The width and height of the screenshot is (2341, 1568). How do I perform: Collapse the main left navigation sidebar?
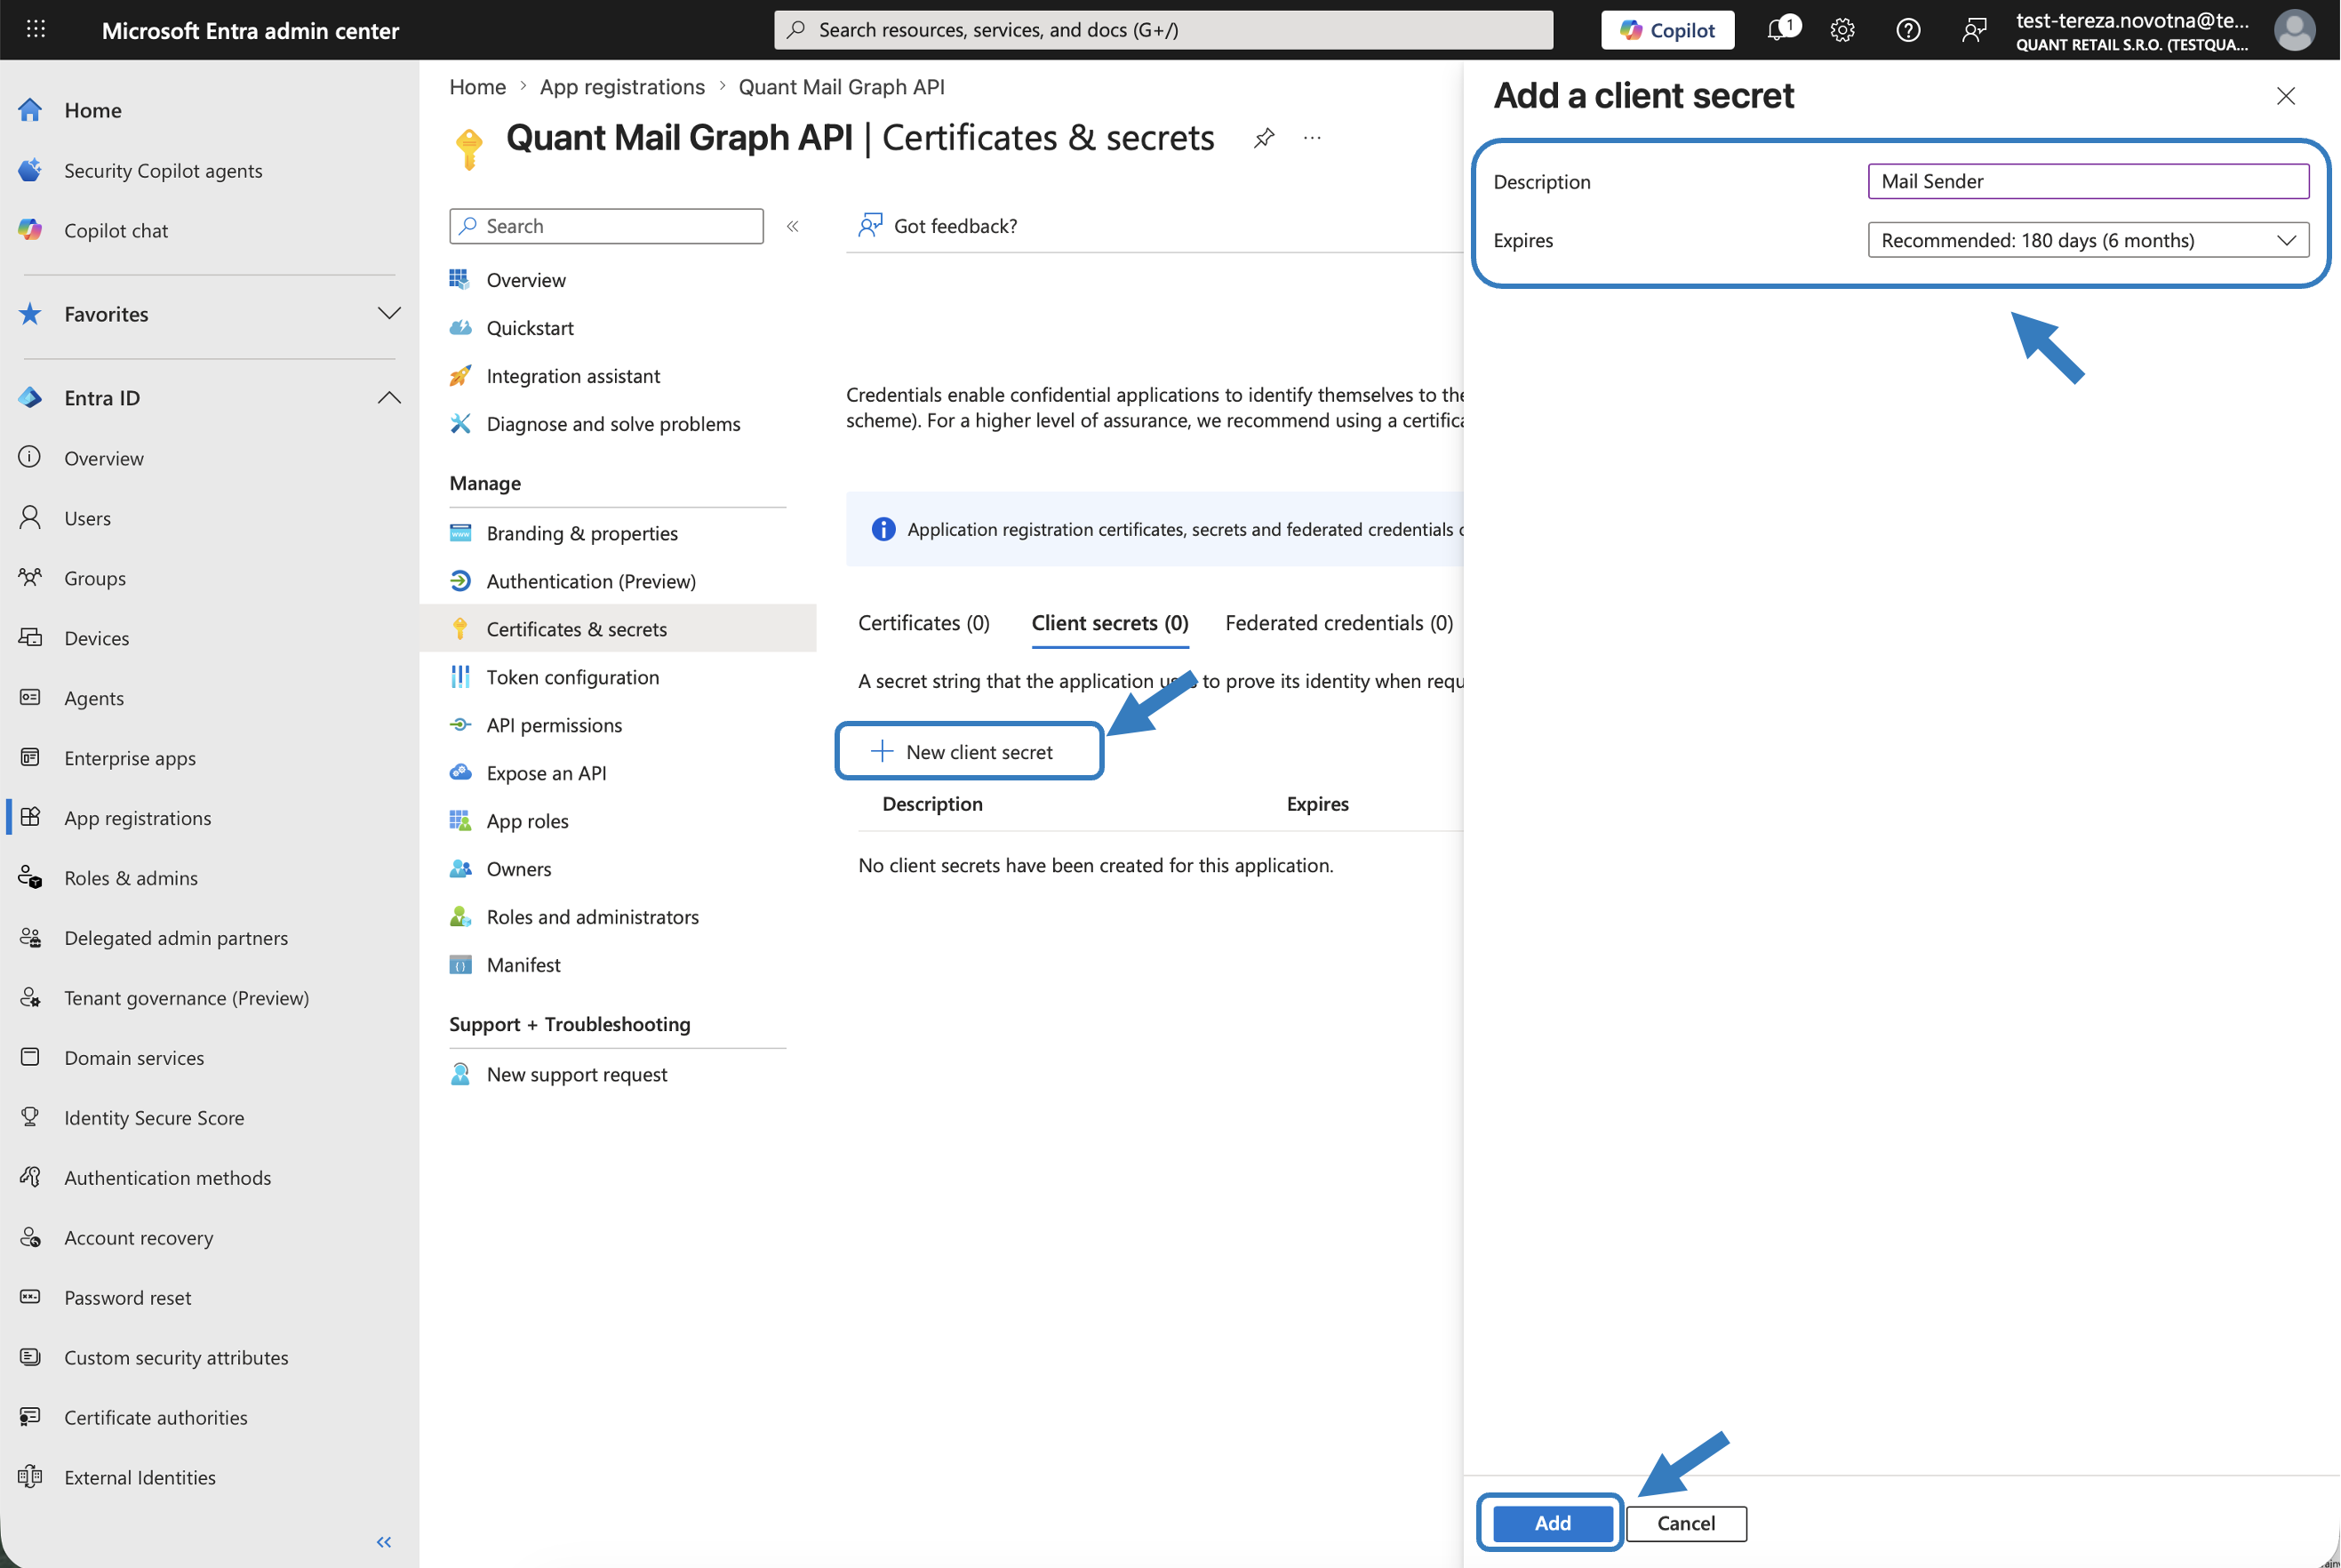coord(384,1542)
